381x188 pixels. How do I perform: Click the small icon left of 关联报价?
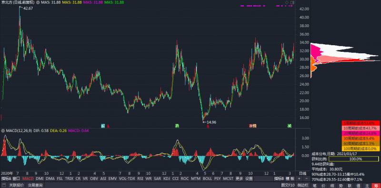(3, 185)
